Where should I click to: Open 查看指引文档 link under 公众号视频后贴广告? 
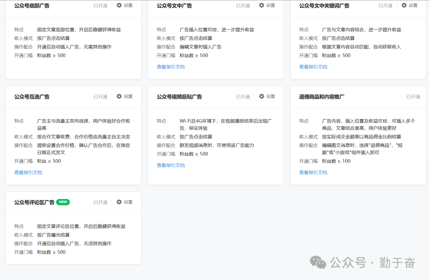click(x=171, y=165)
